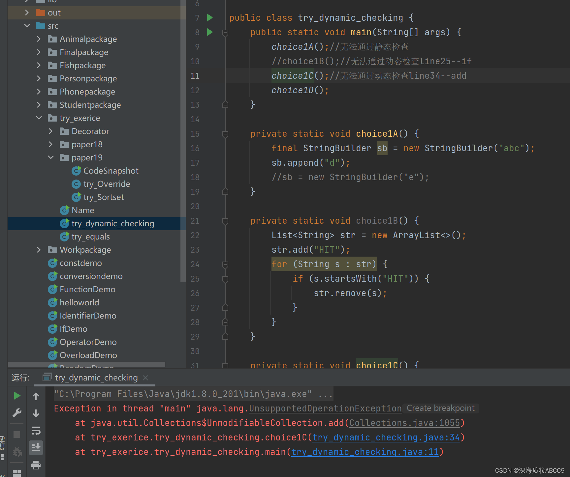Expand the out folder
This screenshot has width=570, height=477.
27,13
